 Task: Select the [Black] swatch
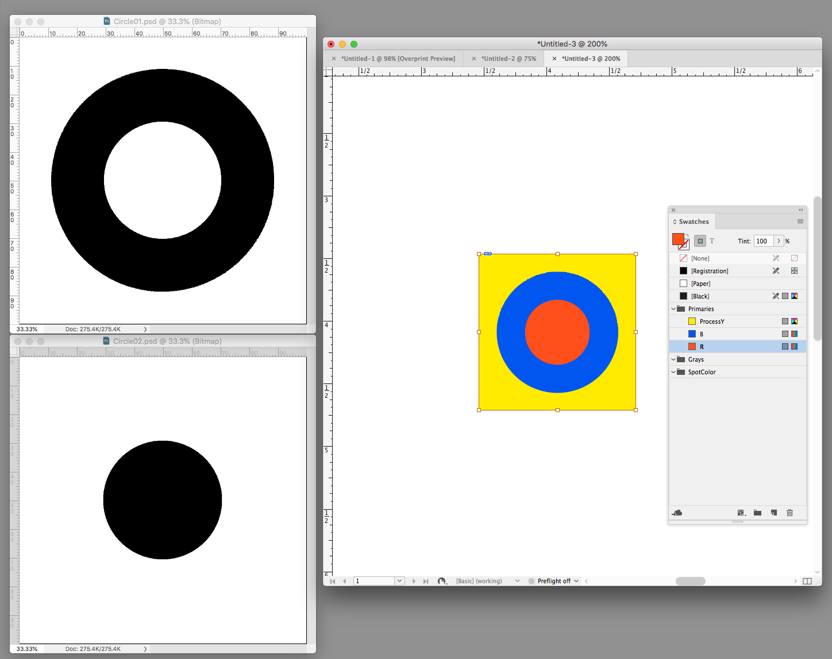[x=738, y=296]
